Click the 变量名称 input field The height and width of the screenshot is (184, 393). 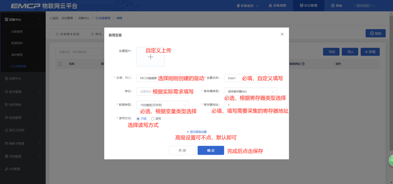pyautogui.click(x=250, y=78)
